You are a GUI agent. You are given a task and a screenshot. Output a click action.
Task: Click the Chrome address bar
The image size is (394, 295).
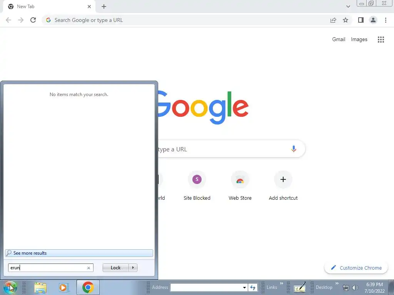(x=186, y=20)
